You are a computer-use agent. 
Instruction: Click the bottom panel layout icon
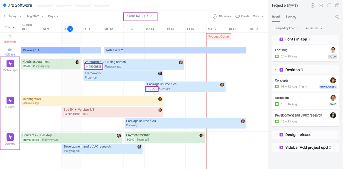tap(329, 5)
